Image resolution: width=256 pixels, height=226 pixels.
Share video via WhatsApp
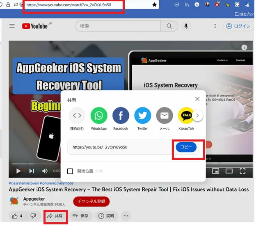tap(99, 119)
